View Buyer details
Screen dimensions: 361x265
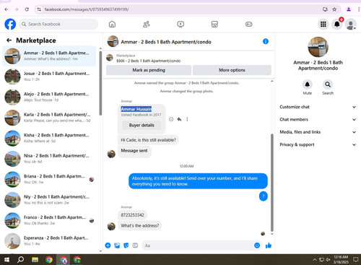click(x=142, y=125)
